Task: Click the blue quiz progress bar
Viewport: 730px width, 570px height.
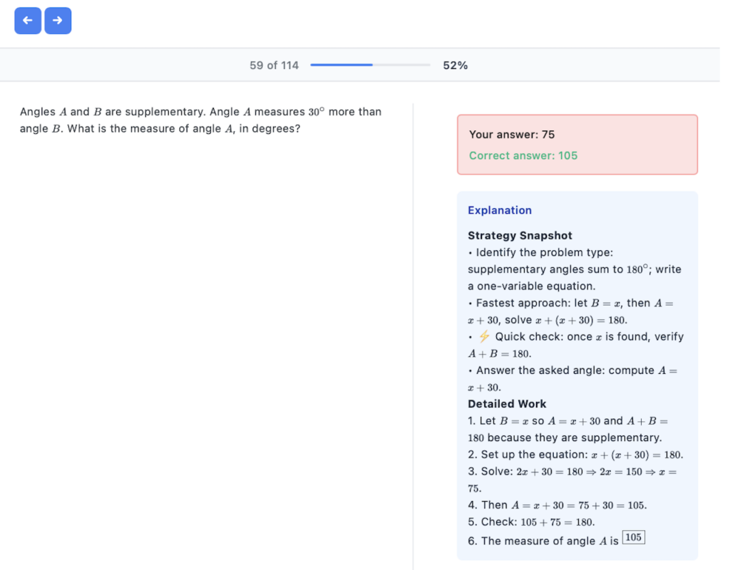Action: coord(370,66)
